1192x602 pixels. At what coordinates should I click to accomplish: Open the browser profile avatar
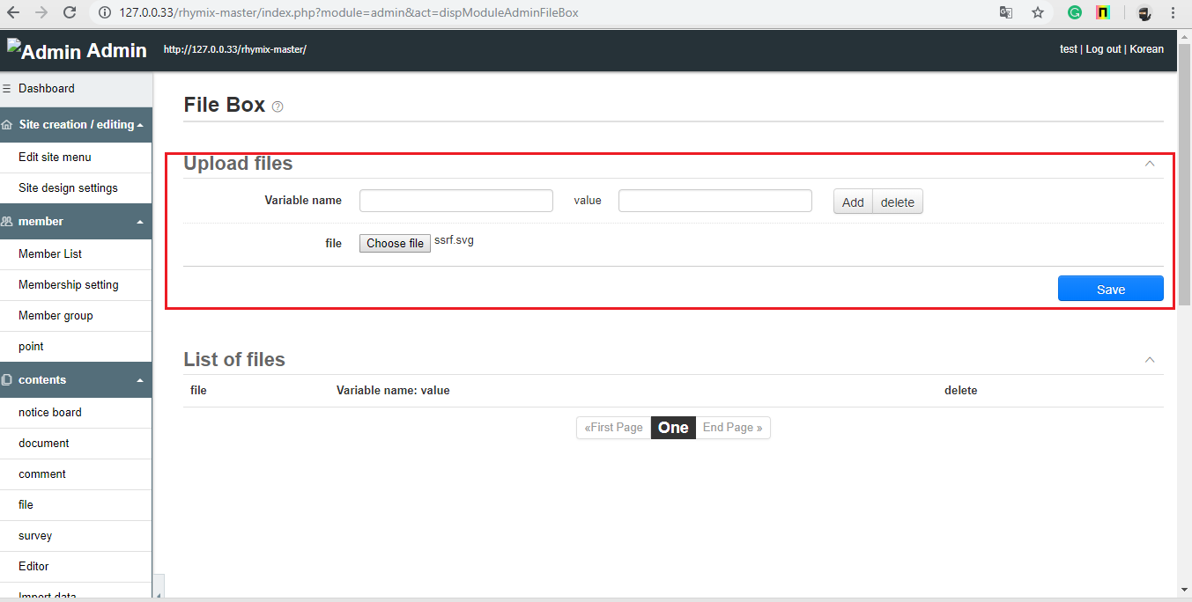(1144, 13)
